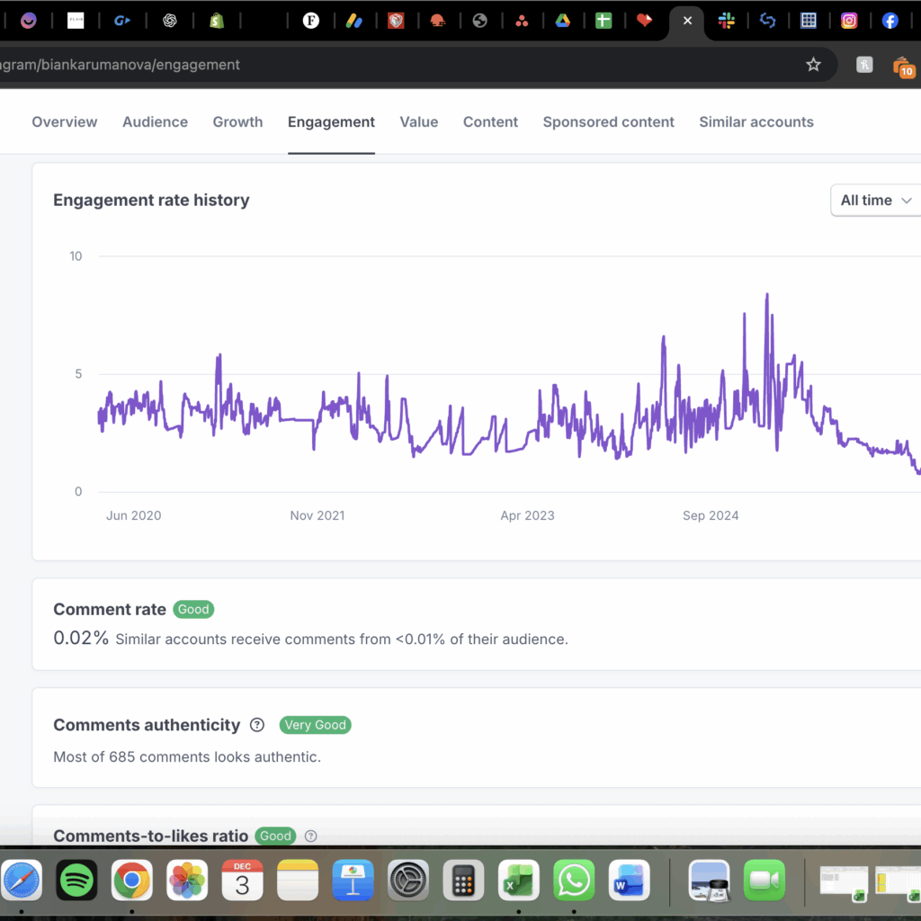Switch to the Facebook browser tab
This screenshot has height=921, width=921.
point(890,21)
